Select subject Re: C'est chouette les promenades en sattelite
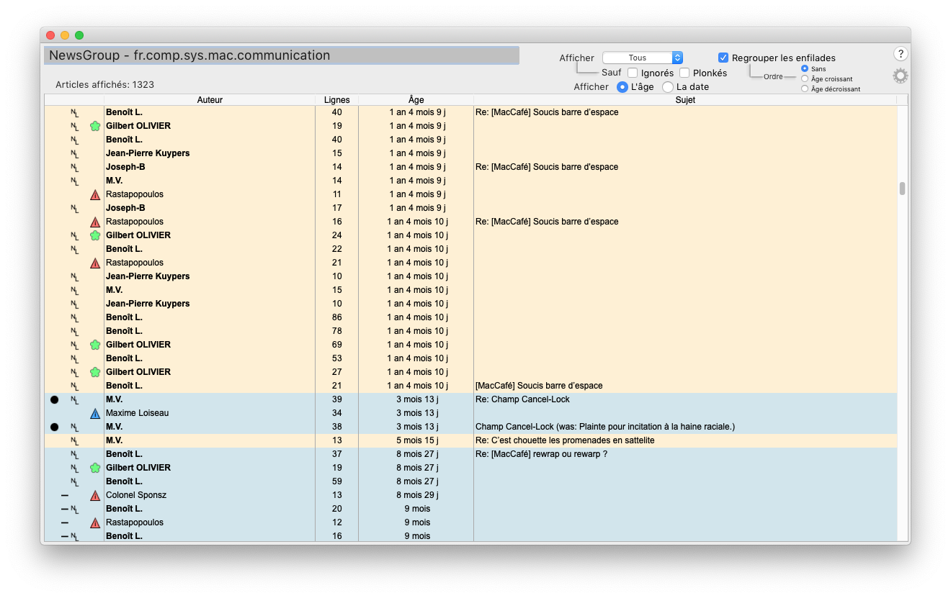This screenshot has width=951, height=598. click(565, 440)
